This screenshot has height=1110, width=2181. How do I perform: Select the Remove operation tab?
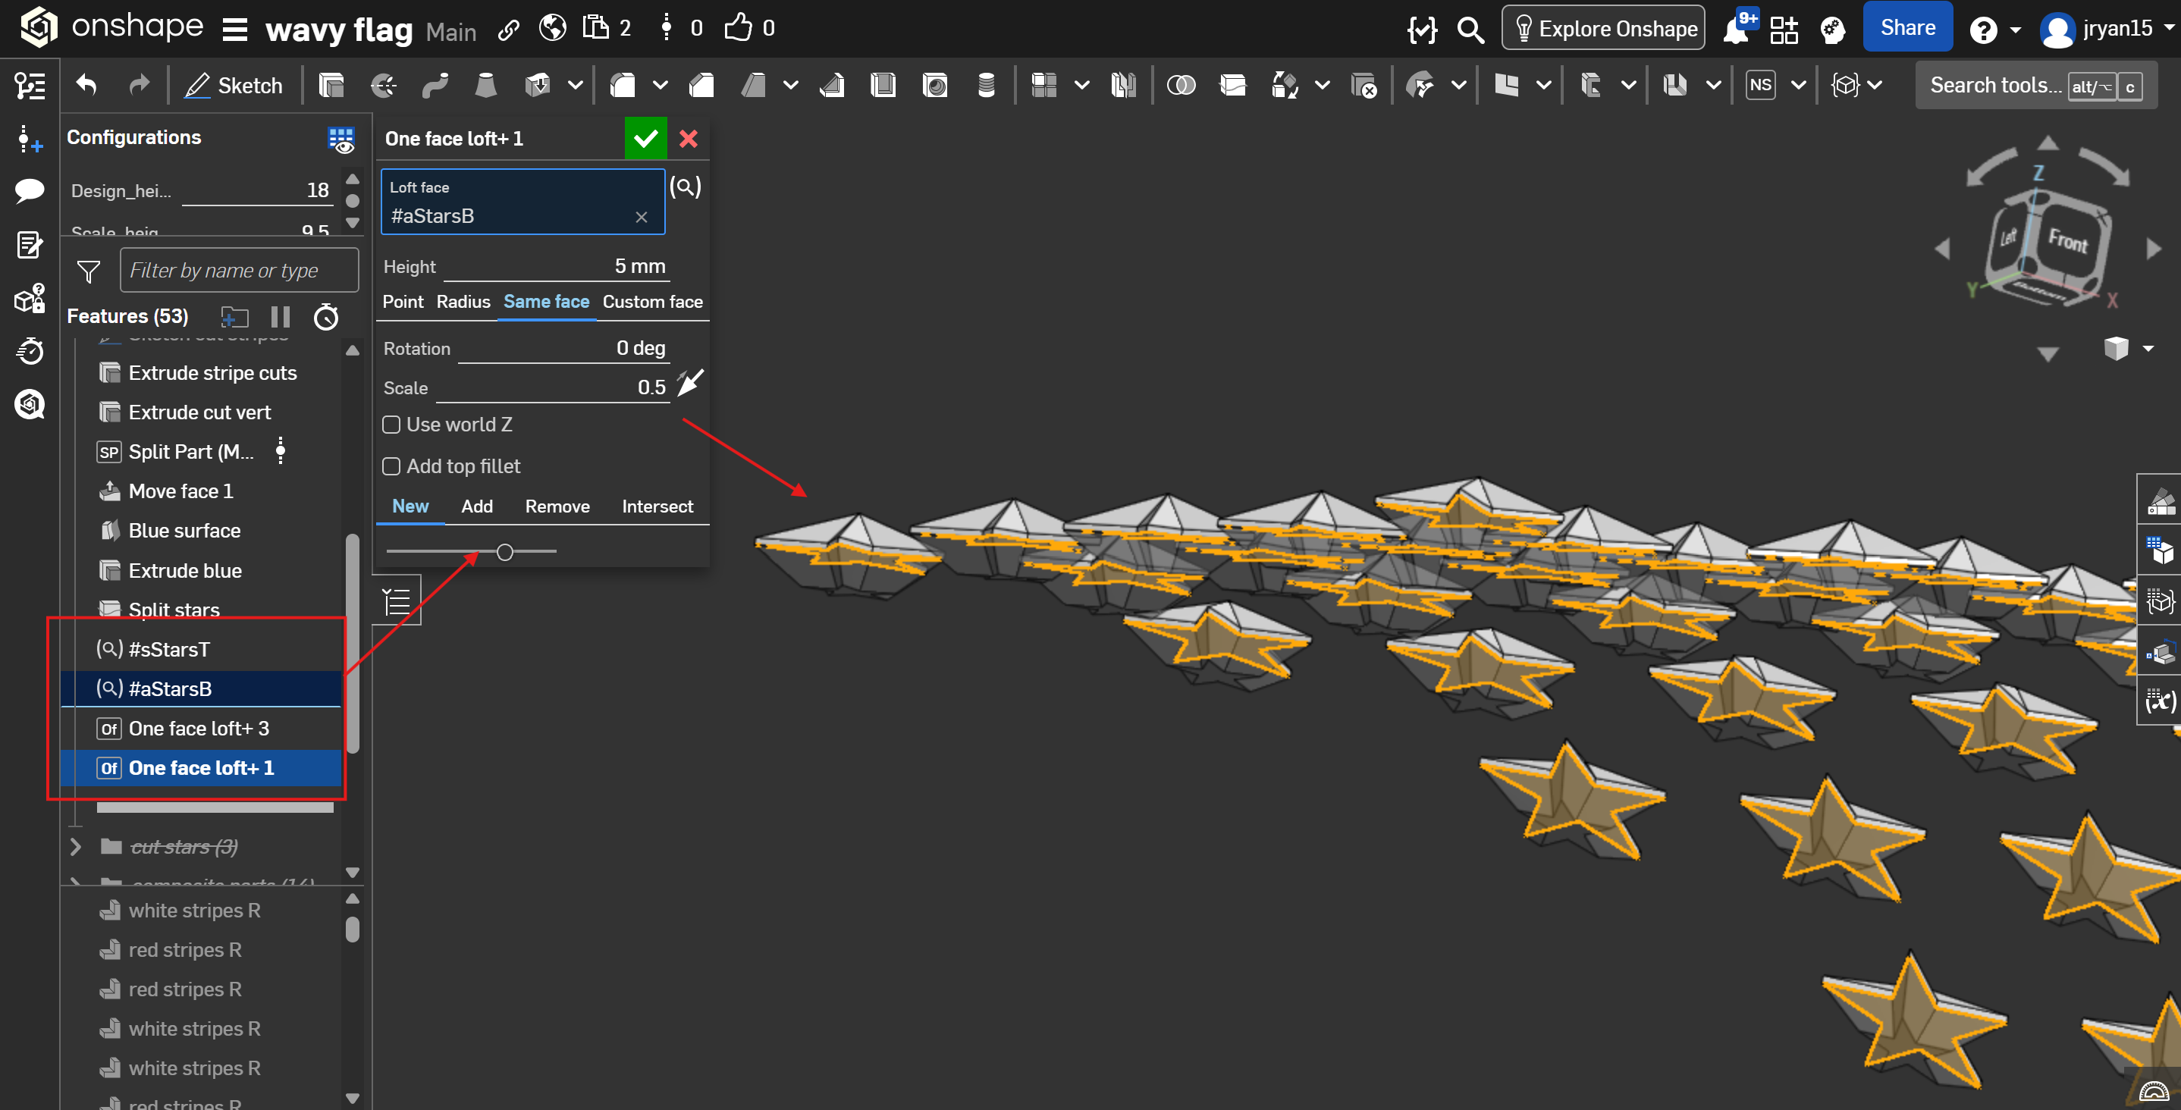tap(557, 506)
